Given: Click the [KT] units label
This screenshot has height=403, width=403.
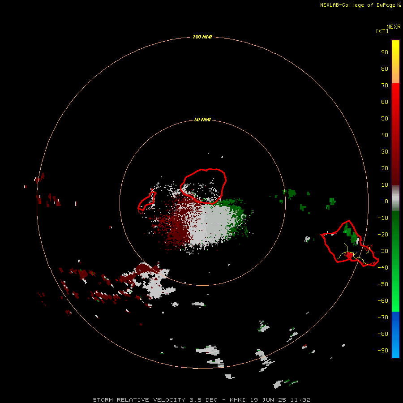Looking at the screenshot, I should pyautogui.click(x=382, y=31).
